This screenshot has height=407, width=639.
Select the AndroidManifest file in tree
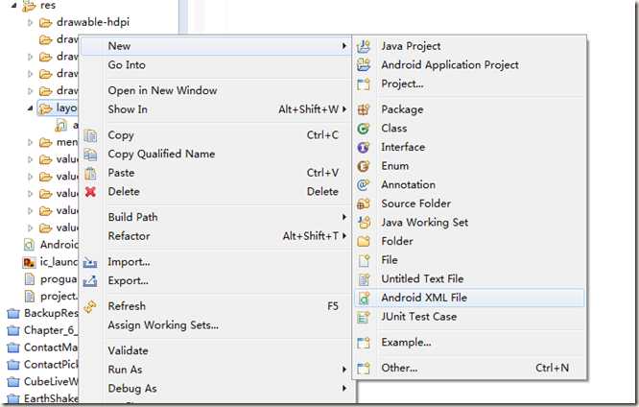click(x=59, y=245)
